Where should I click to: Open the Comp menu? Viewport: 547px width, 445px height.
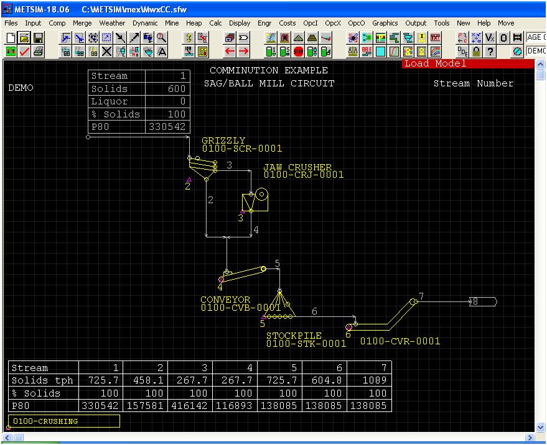pyautogui.click(x=57, y=23)
